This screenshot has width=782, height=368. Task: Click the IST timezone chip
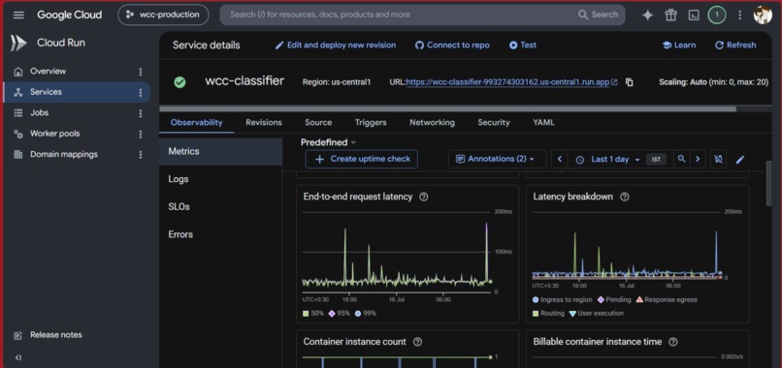(656, 160)
